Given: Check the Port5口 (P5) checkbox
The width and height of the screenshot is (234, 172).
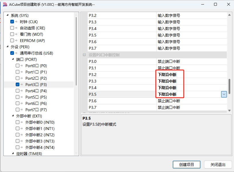Looking at the screenshot, I should [17, 97].
